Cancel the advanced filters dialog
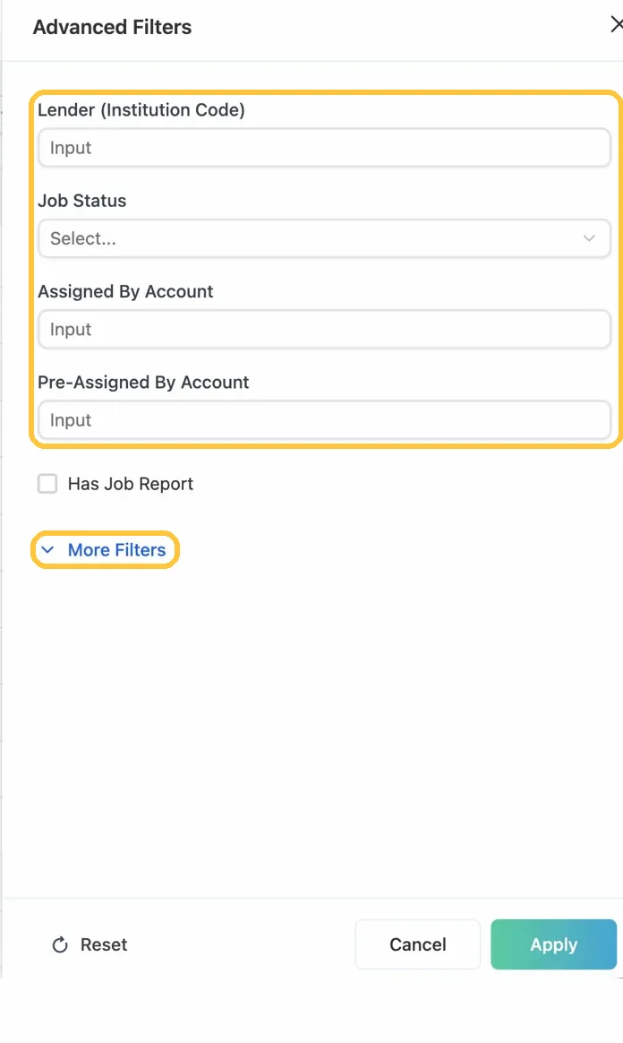This screenshot has width=623, height=1043. 418,944
